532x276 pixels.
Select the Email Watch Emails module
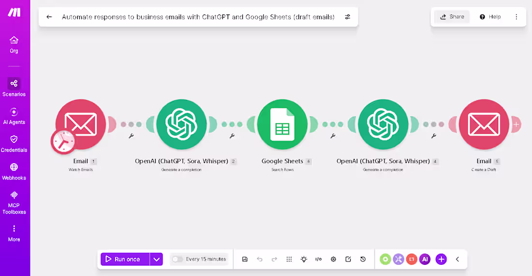(x=81, y=124)
